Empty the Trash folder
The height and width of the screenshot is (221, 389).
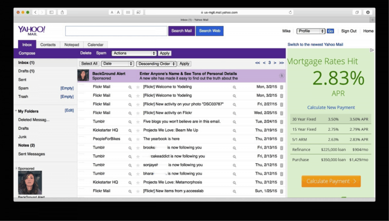(67, 97)
